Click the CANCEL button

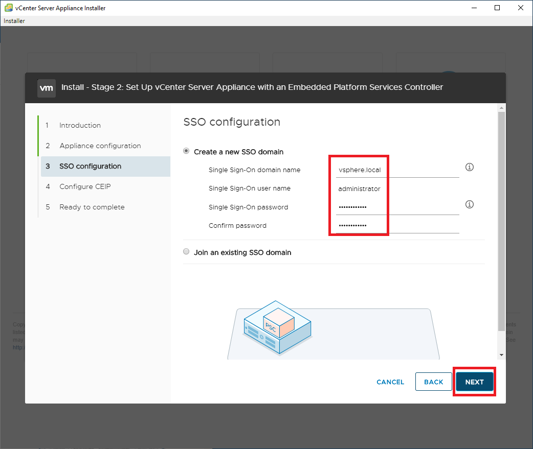[390, 382]
